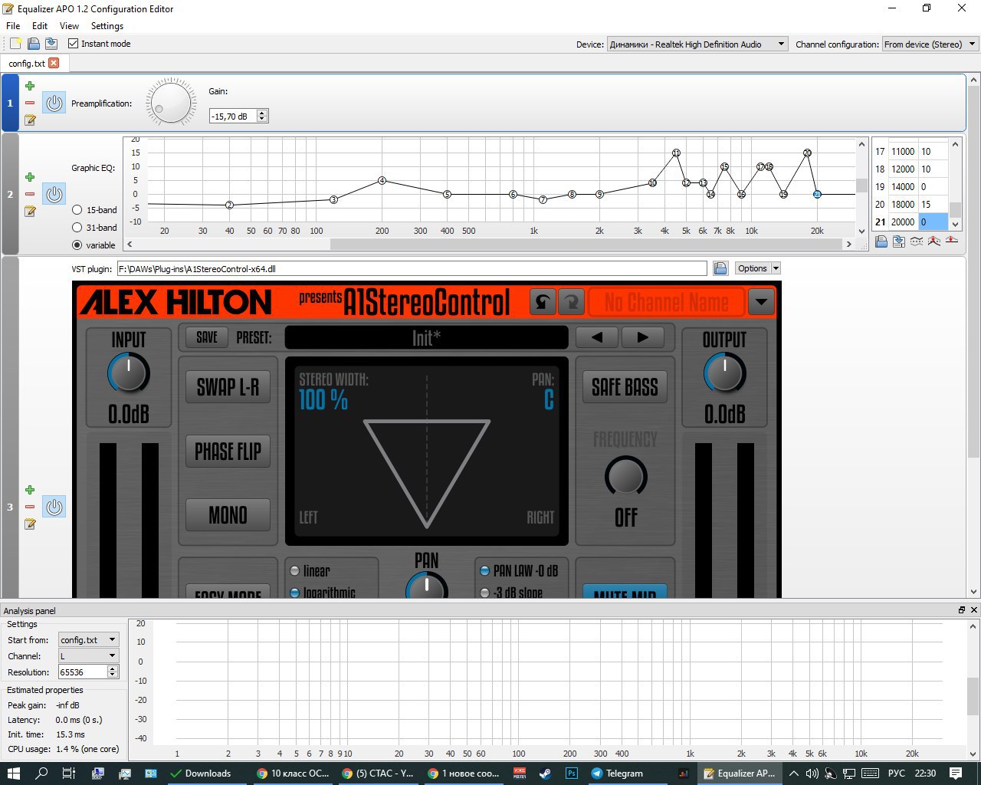The height and width of the screenshot is (785, 981).
Task: Open the Settings menu
Action: [x=107, y=25]
